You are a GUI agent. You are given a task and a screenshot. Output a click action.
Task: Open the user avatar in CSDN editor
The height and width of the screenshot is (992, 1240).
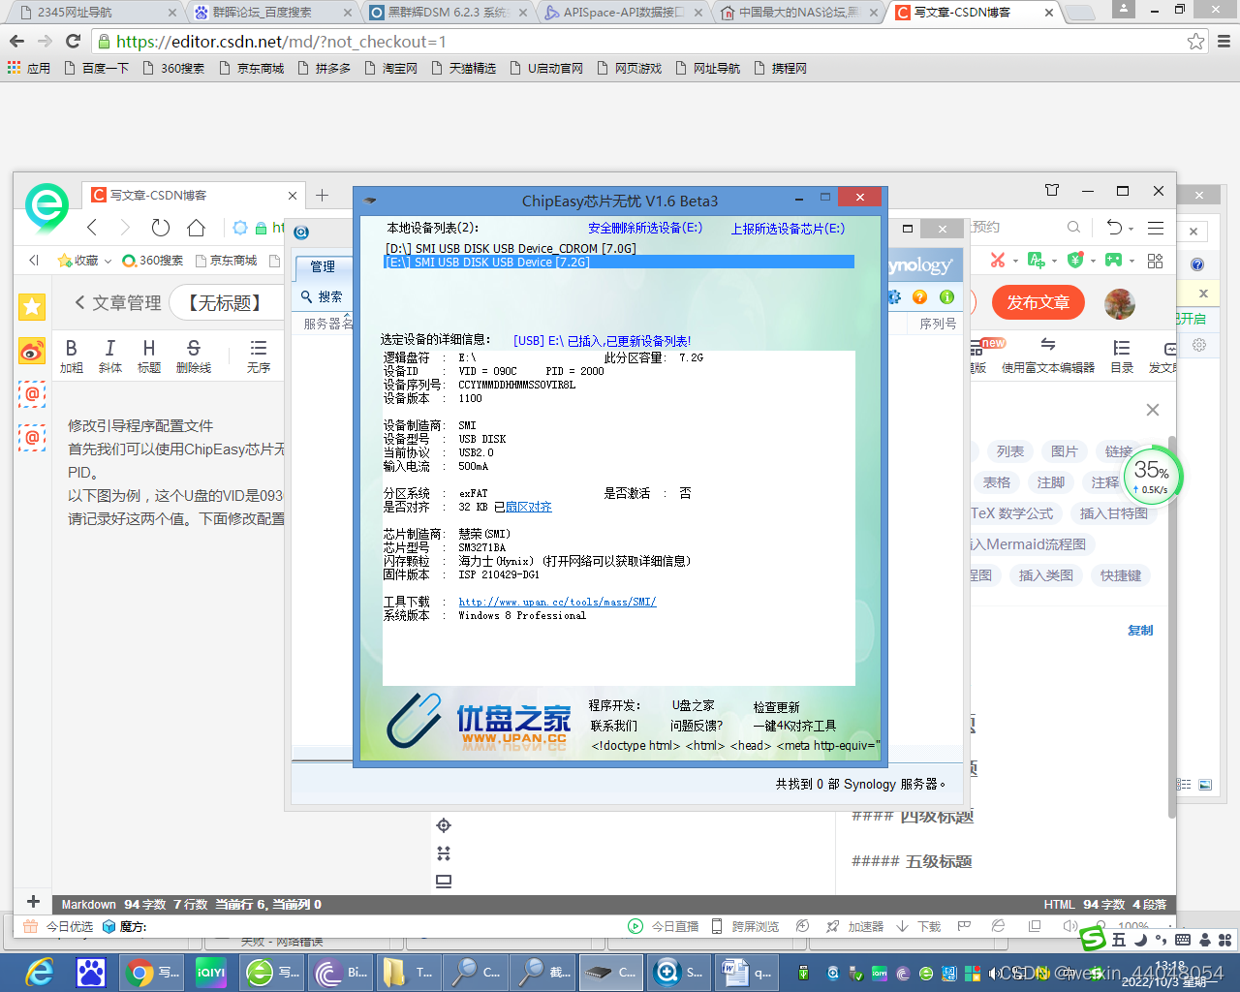point(1120,303)
